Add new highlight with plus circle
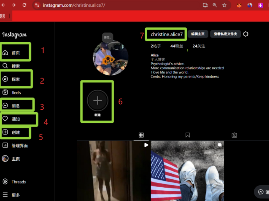The width and height of the screenshot is (269, 201). pos(98,100)
